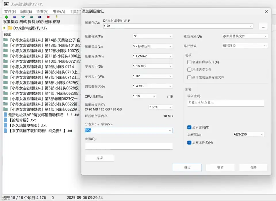The height and width of the screenshot is (201, 276).
Task: Click the folder icon of the 第9部小陈头0714 row
Action: (5, 66)
